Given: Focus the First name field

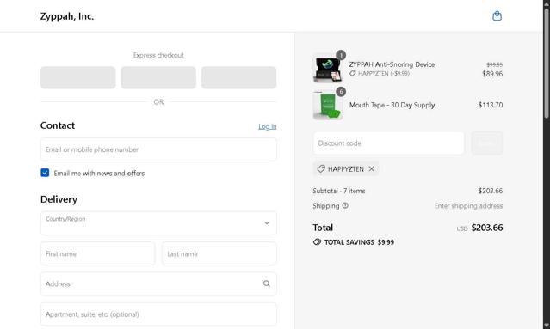Looking at the screenshot, I should pyautogui.click(x=97, y=253).
